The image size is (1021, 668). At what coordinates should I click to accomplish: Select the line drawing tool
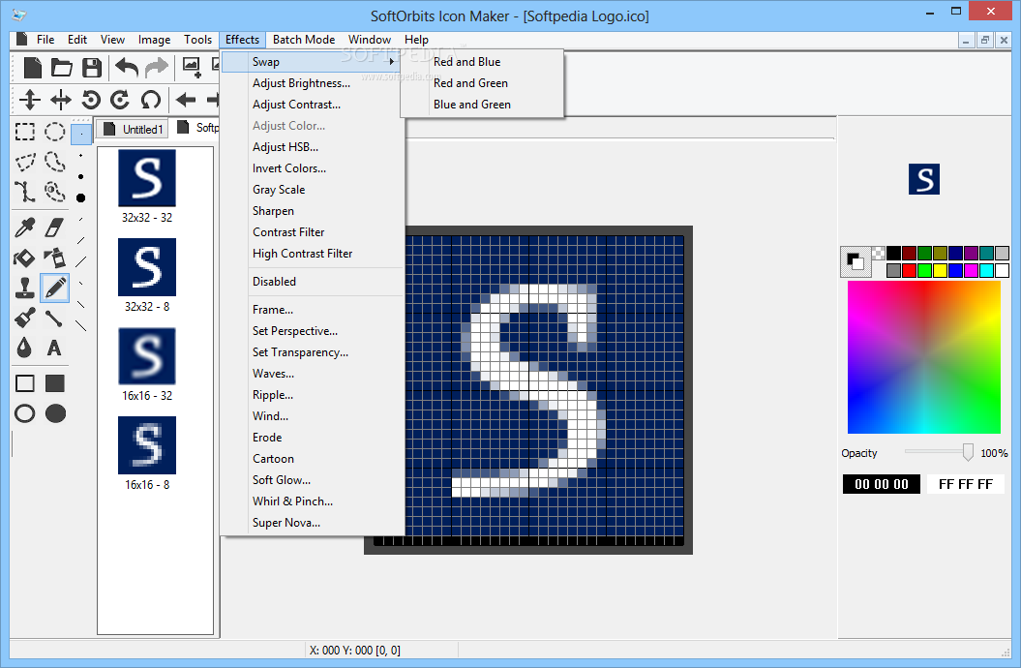(x=55, y=319)
